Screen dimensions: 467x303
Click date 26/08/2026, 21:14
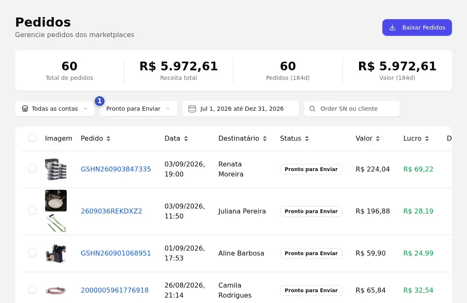(185, 290)
